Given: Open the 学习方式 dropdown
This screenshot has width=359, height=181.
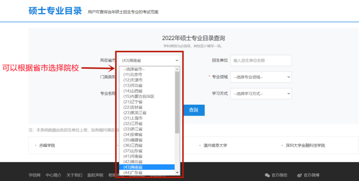Looking at the screenshot, I should (261, 94).
